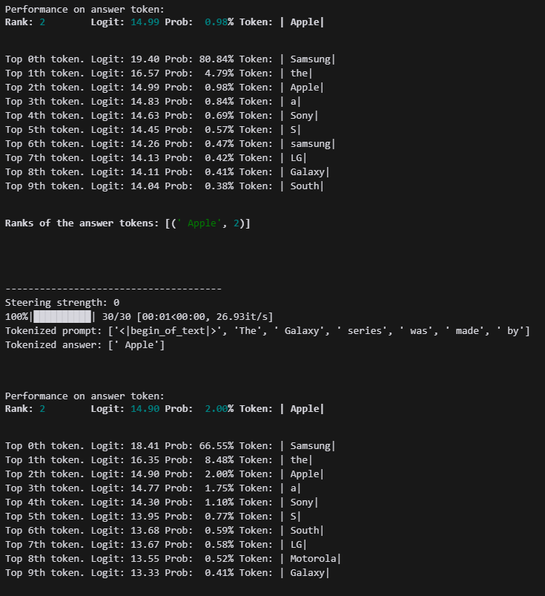The height and width of the screenshot is (596, 545).
Task: Click the Samsung token in the 18.41 row
Action: (310, 445)
